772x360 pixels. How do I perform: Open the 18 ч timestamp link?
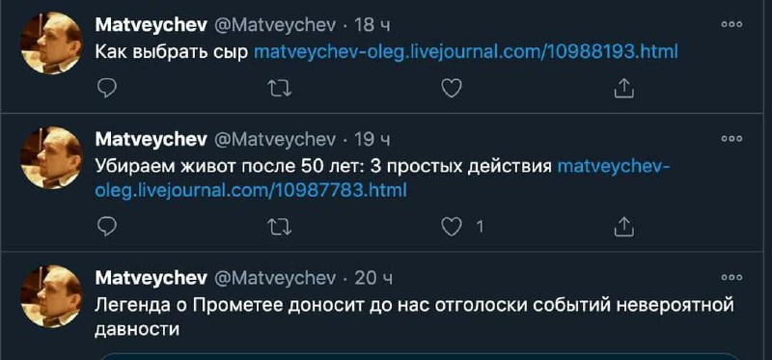372,26
